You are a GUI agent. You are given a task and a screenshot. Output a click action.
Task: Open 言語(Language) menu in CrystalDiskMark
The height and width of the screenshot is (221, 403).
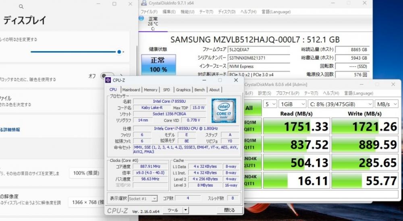tap(359, 93)
